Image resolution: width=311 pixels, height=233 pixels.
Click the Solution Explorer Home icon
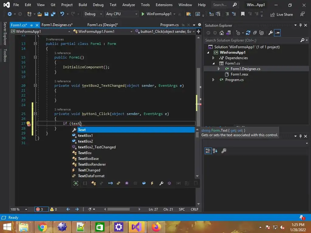221,33
